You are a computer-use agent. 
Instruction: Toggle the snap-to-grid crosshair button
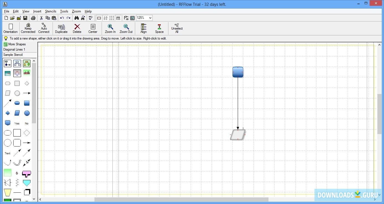[106, 18]
